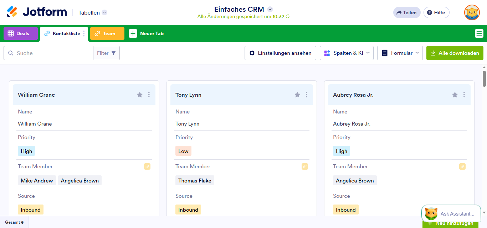Click the user avatar in top right
This screenshot has width=487, height=228.
coord(472,12)
